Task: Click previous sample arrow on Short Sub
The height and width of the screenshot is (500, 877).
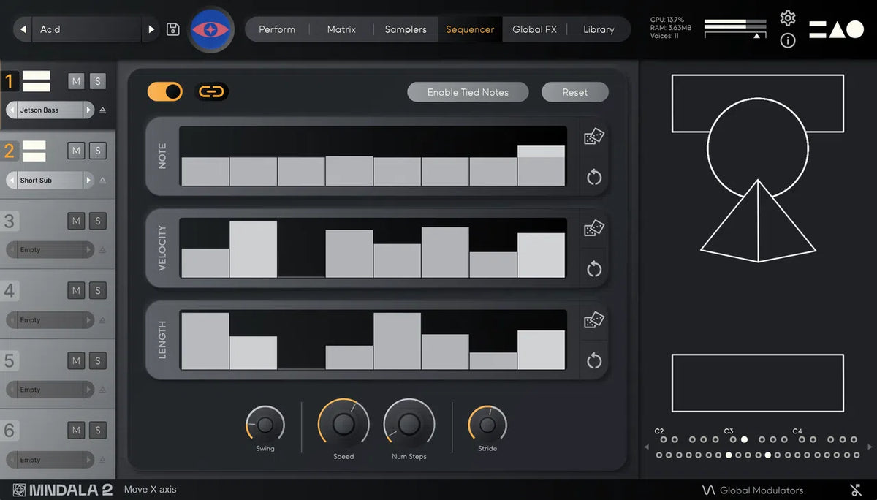Action: (12, 181)
